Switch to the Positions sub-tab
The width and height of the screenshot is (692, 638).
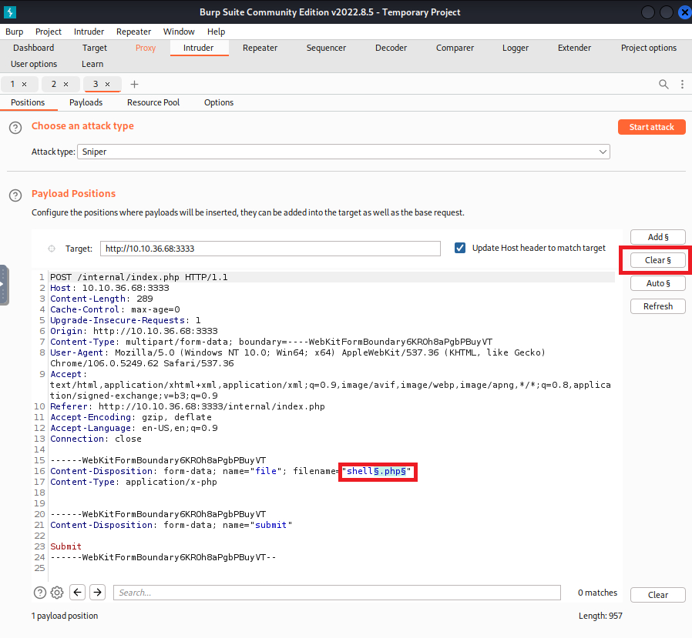tap(28, 102)
